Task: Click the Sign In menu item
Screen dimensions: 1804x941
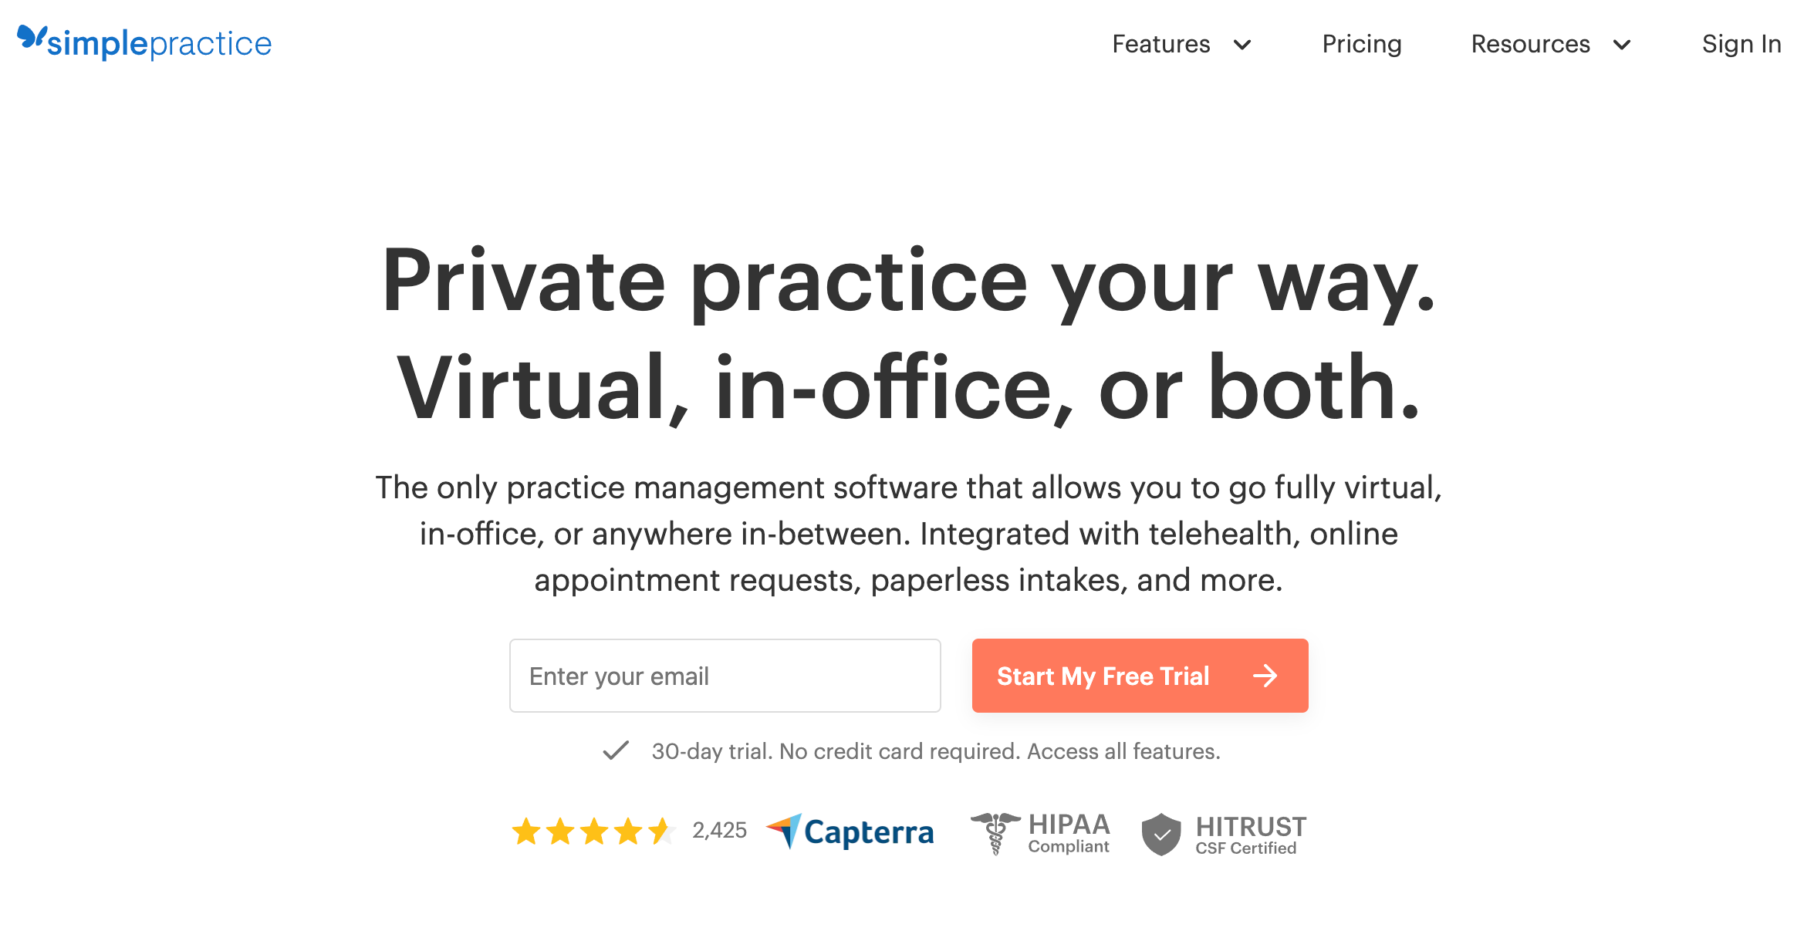Action: [x=1742, y=46]
